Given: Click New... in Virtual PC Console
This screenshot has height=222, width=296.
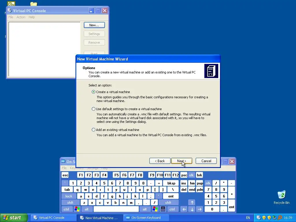Looking at the screenshot, I should (x=94, y=25).
